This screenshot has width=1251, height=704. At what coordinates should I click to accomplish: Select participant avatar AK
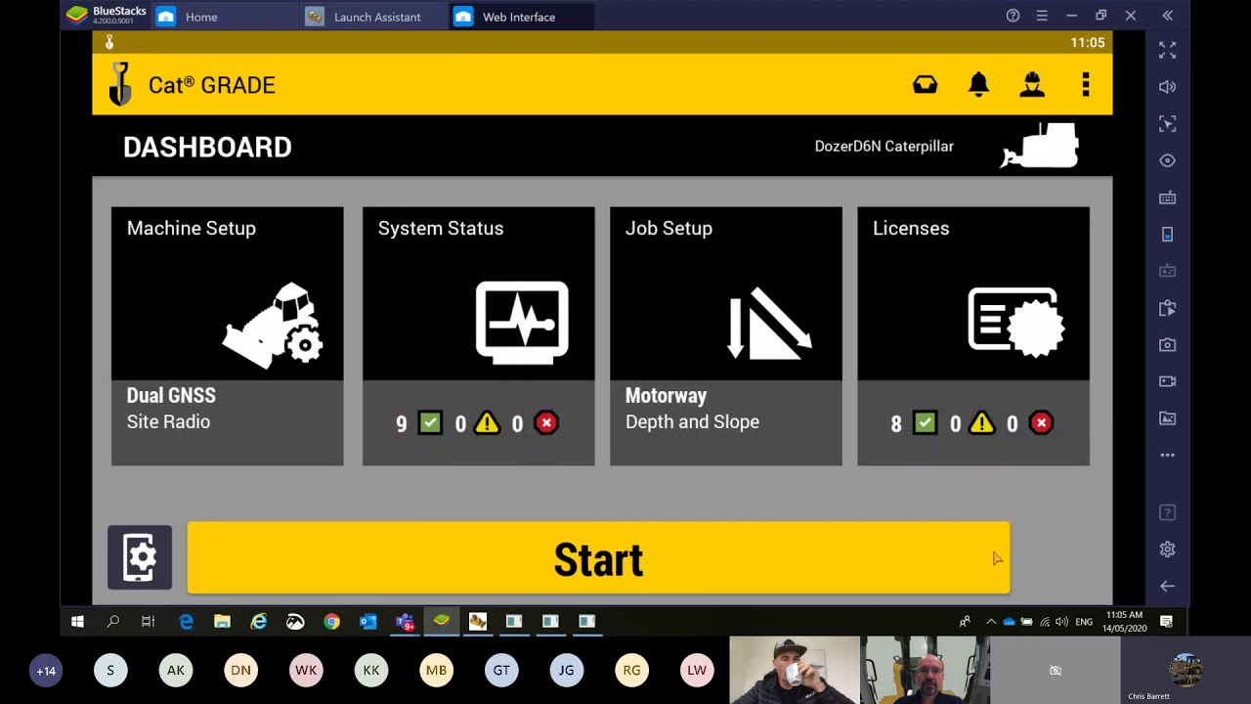(175, 670)
